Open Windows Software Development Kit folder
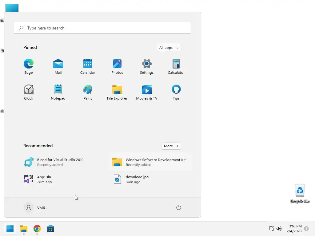Viewport: 315px width, 236px height. (150, 162)
